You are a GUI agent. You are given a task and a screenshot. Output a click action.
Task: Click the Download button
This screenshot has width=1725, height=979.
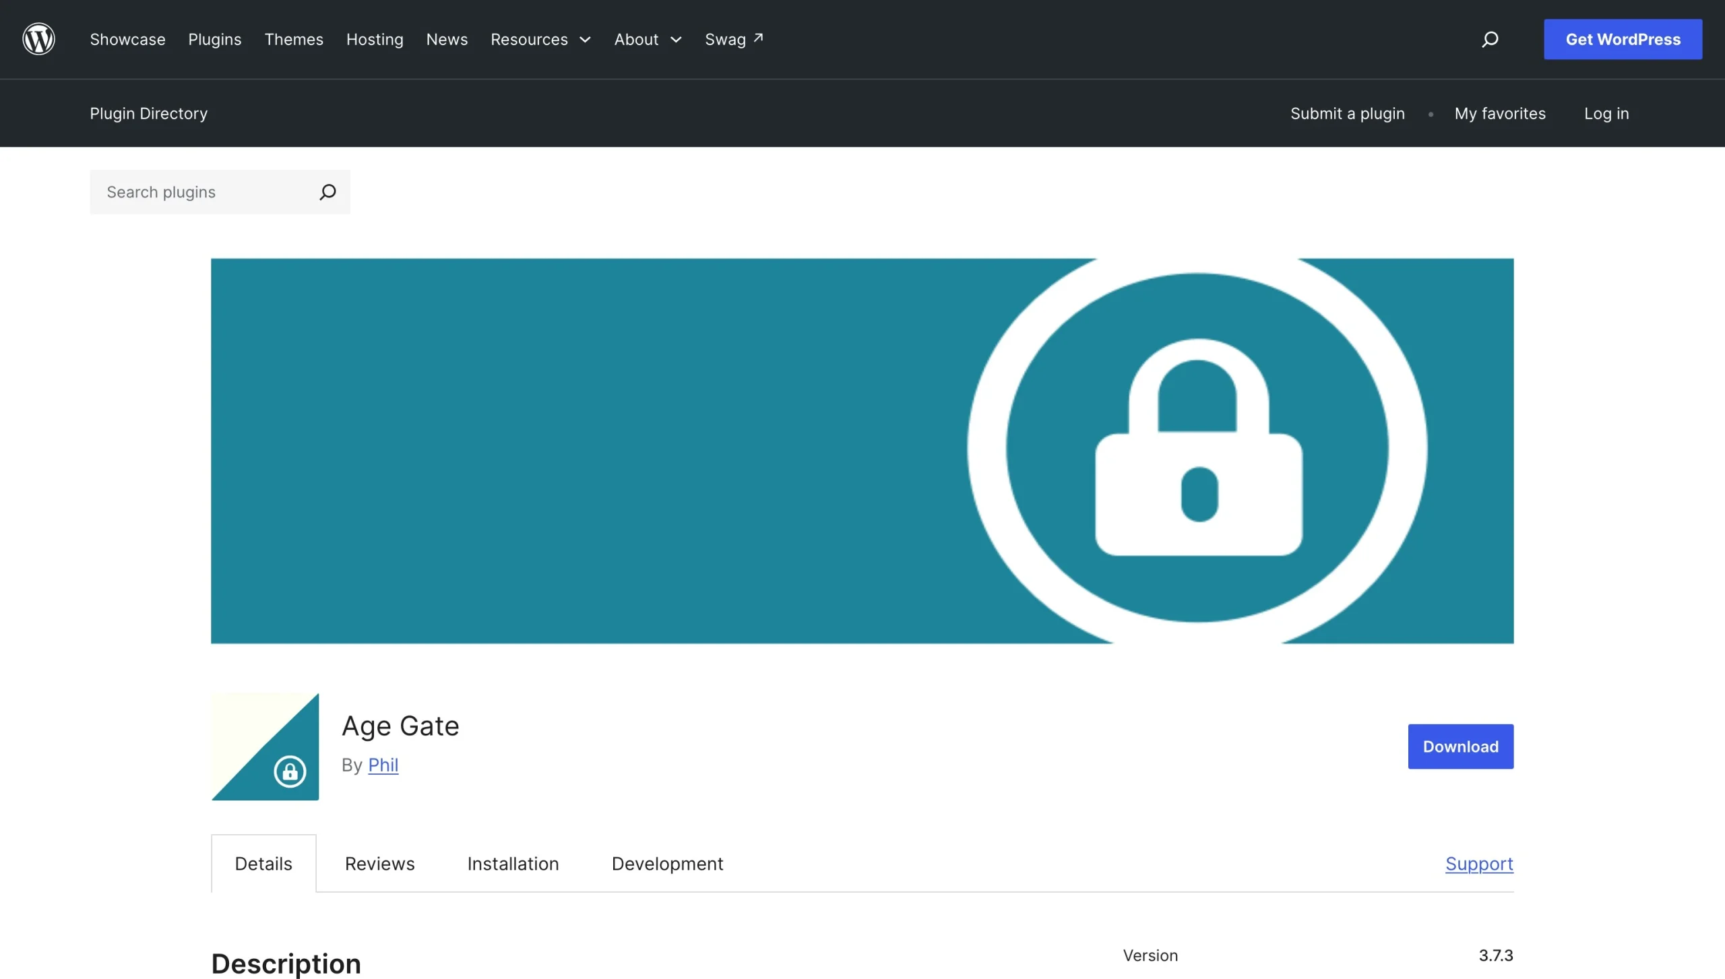coord(1460,747)
